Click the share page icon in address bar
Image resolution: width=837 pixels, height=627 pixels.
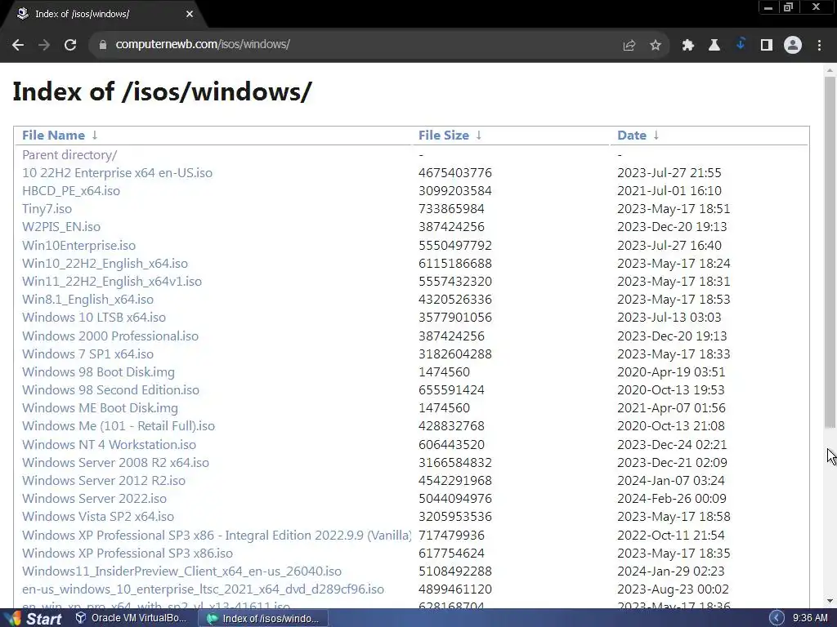[629, 46]
